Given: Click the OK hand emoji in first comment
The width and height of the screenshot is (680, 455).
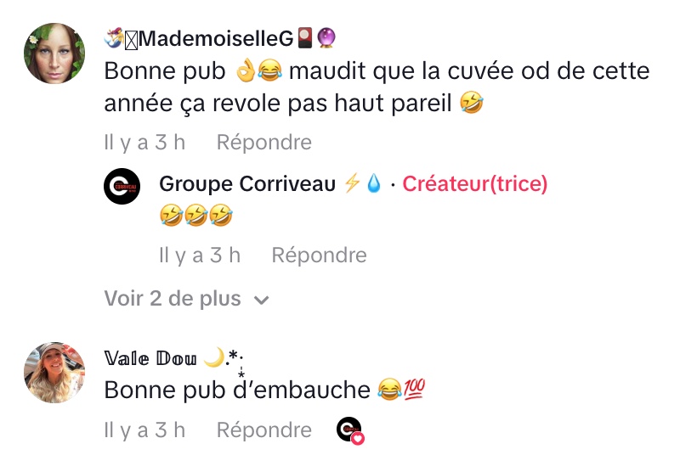Looking at the screenshot, I should pyautogui.click(x=246, y=71).
